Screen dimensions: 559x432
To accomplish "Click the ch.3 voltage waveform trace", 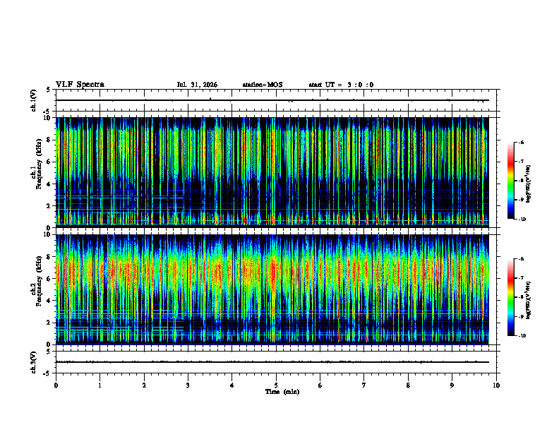I will (x=272, y=362).
